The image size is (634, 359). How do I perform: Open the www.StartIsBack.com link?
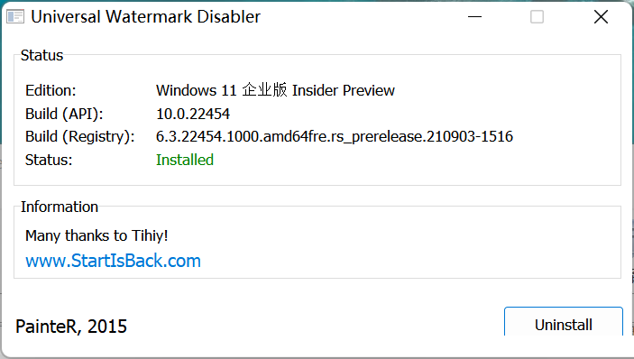click(x=114, y=261)
